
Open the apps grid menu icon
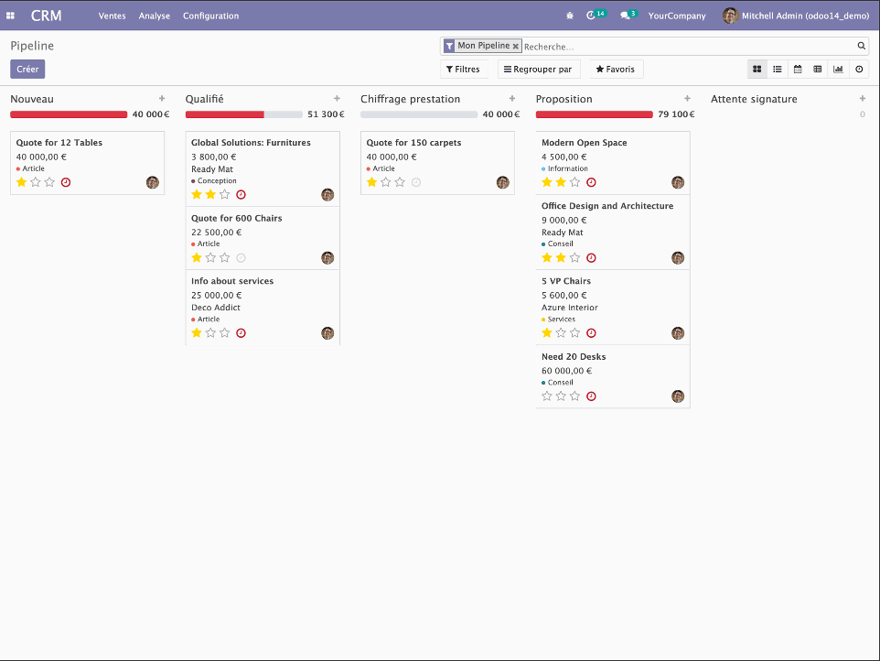(x=11, y=16)
